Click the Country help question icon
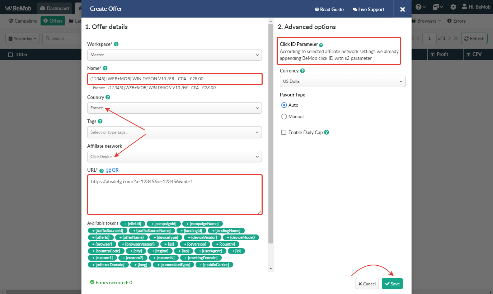Image resolution: width=493 pixels, height=294 pixels. click(x=108, y=97)
